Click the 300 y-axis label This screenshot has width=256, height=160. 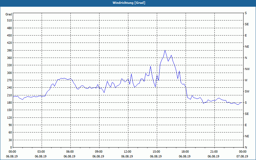(9, 73)
